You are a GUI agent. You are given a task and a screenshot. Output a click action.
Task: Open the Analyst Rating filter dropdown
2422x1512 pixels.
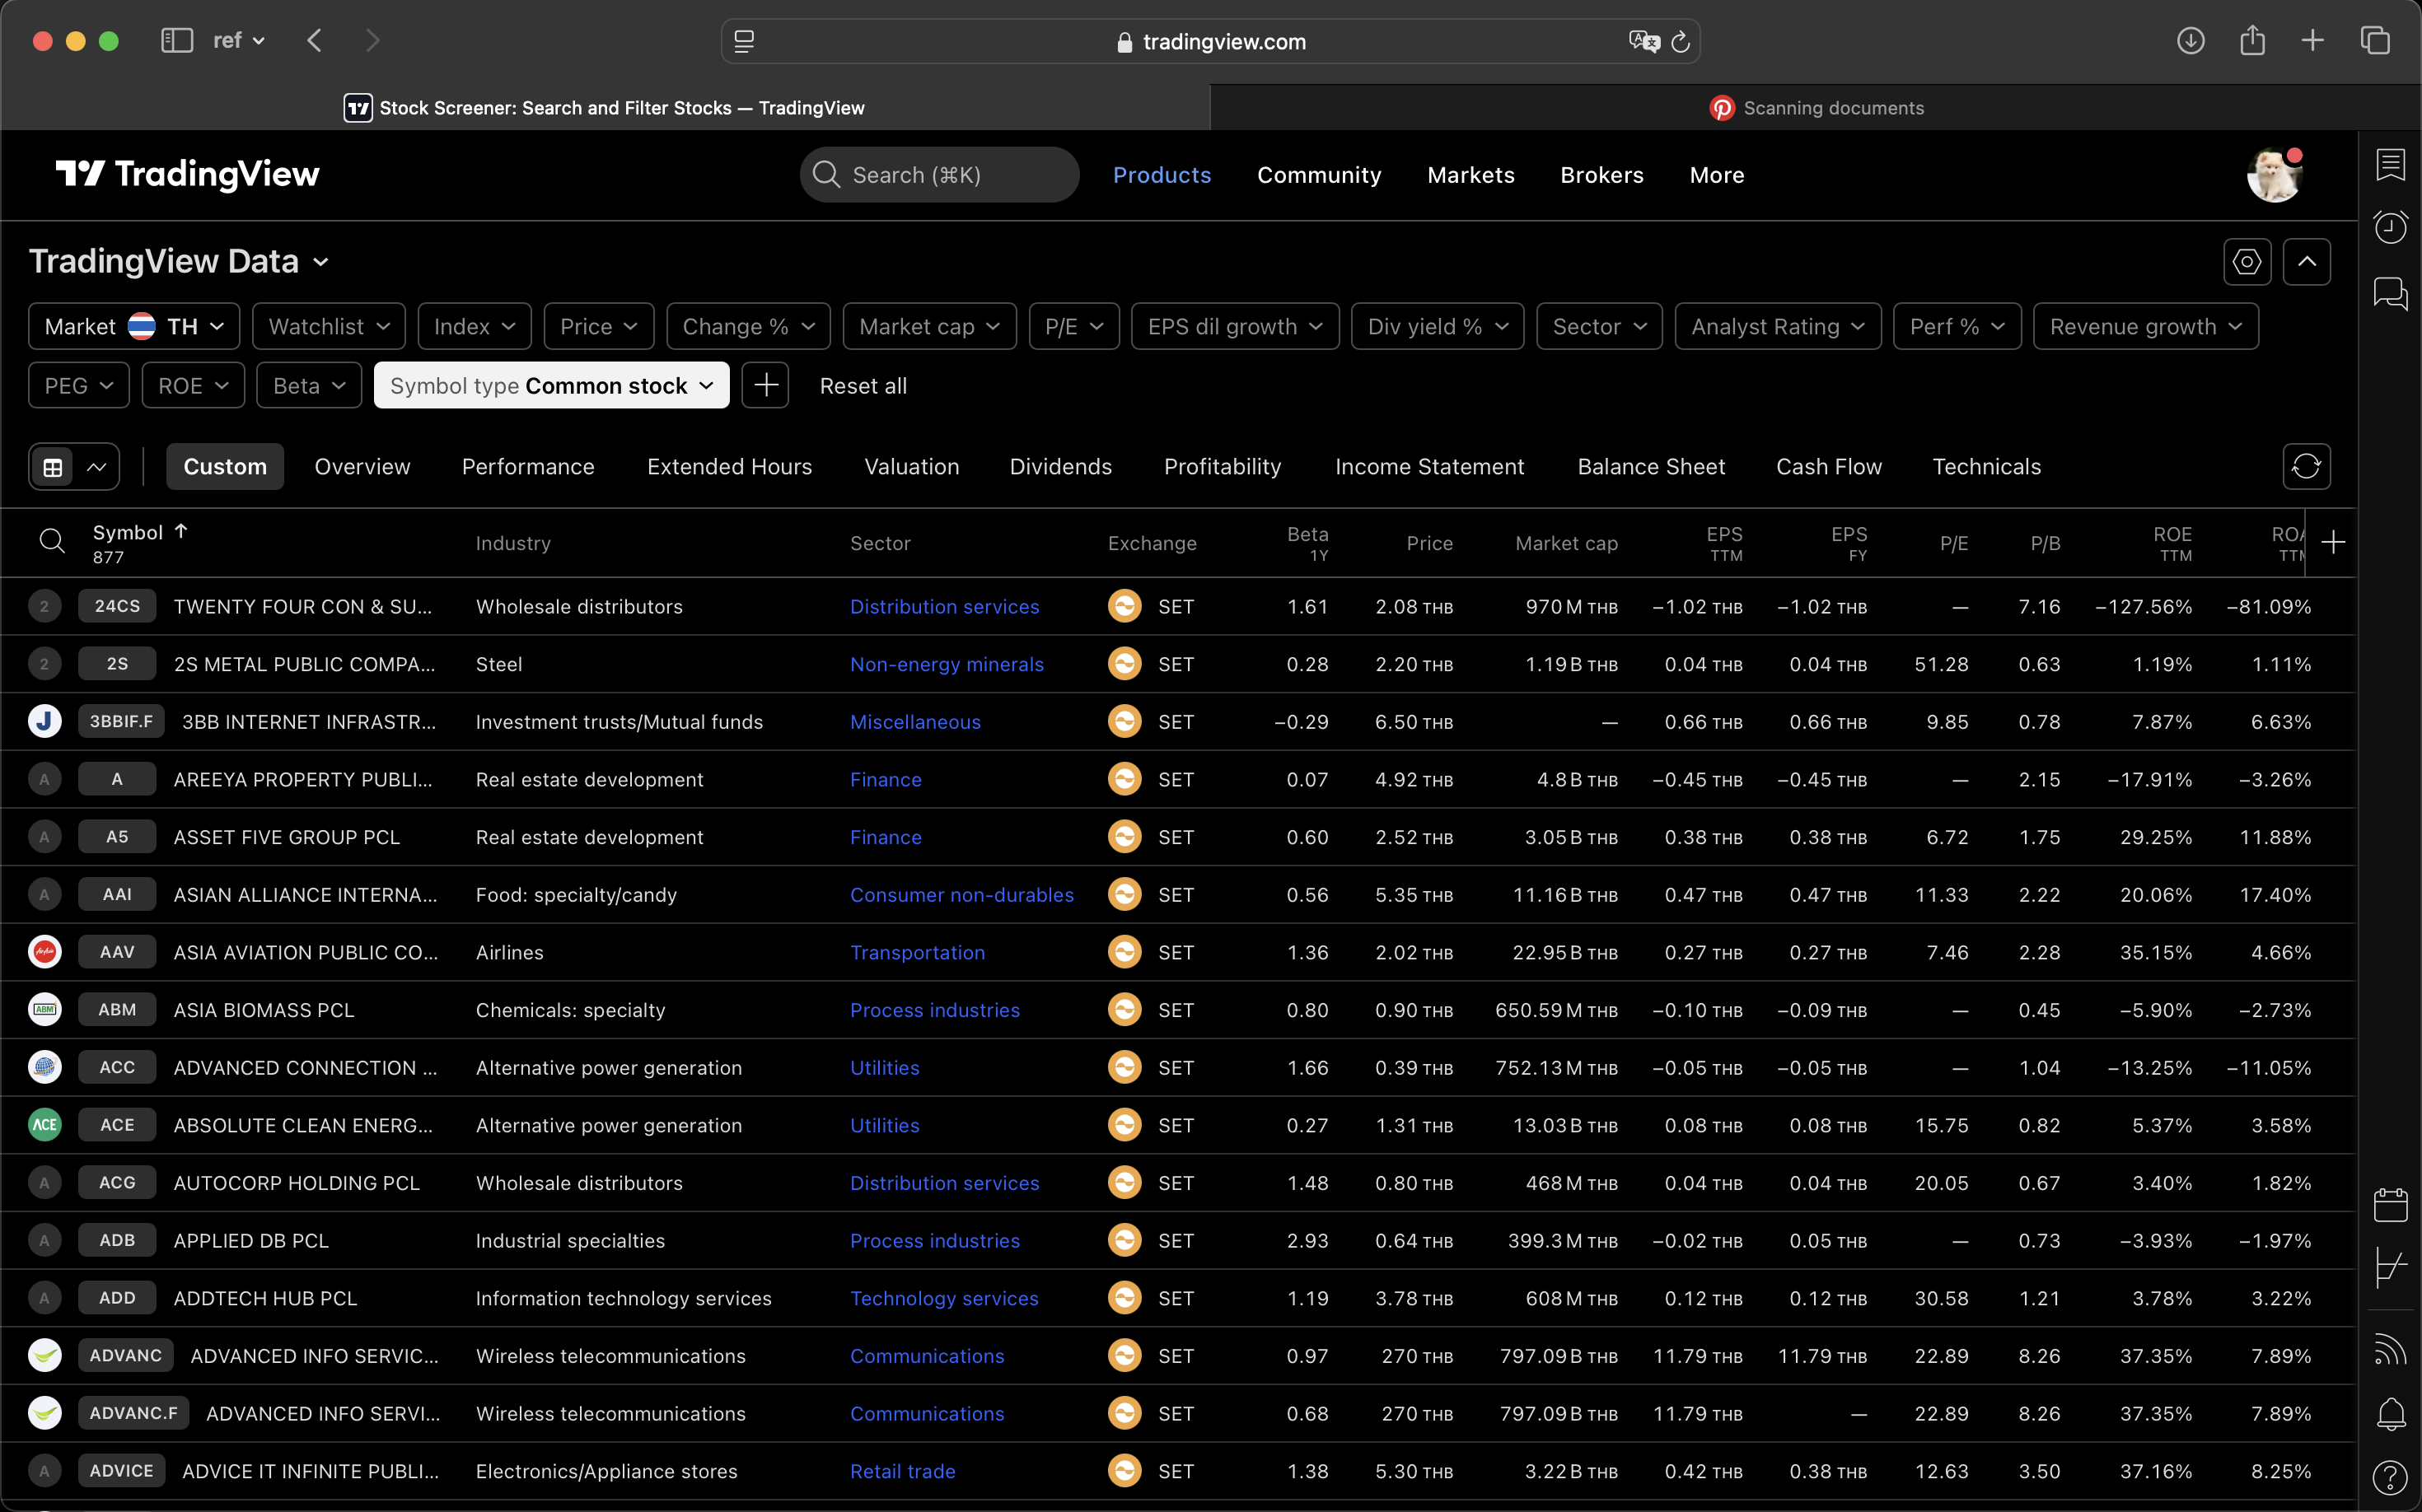click(1778, 327)
